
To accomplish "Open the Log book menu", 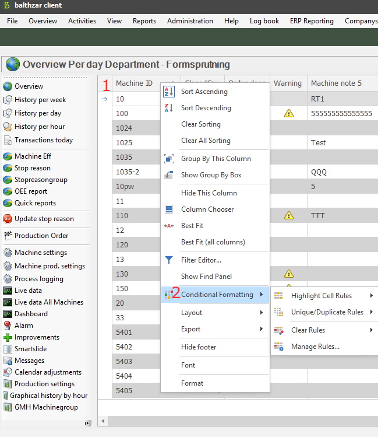I will point(264,21).
